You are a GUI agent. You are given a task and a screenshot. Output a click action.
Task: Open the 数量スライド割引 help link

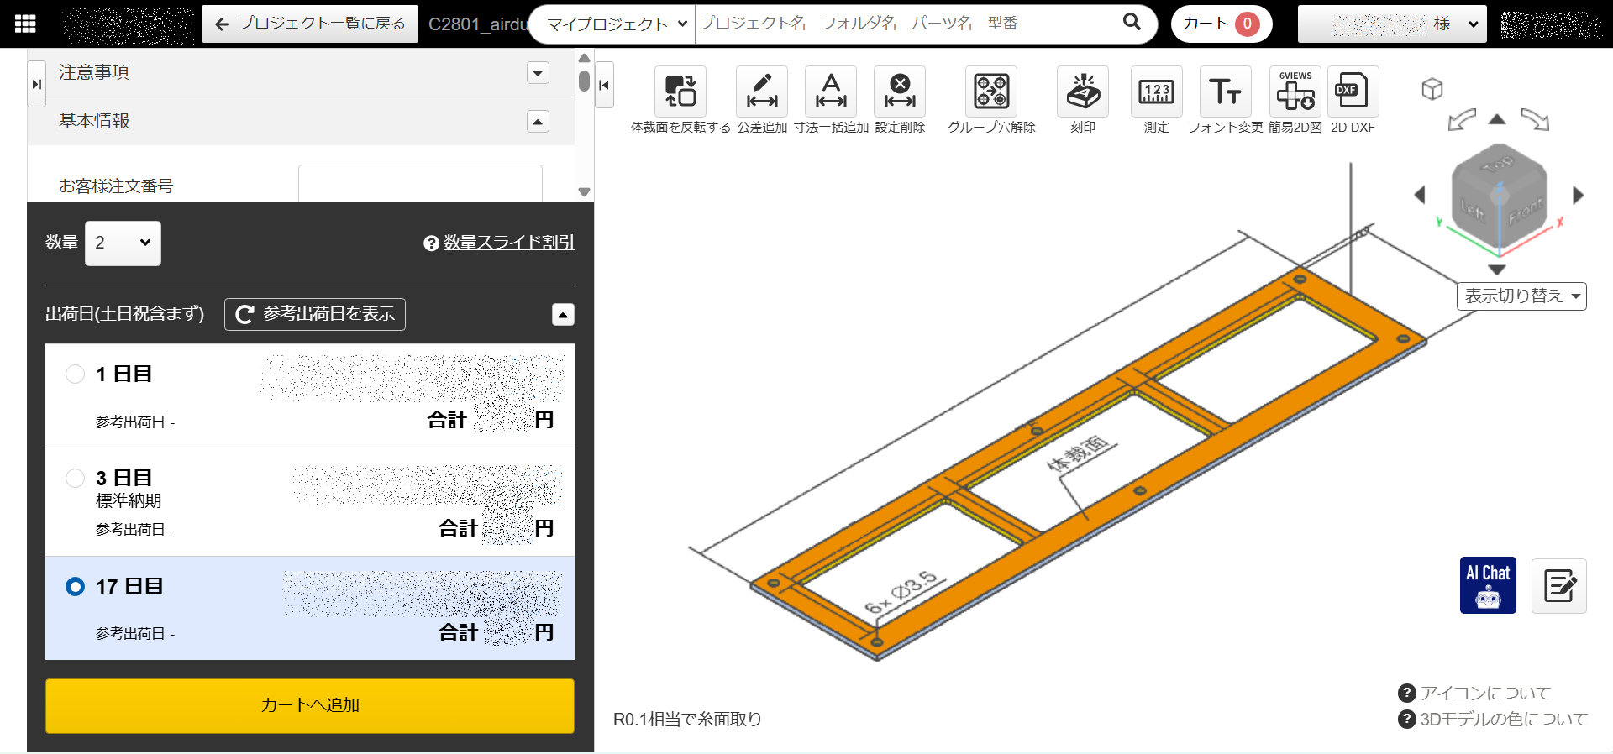[x=507, y=243]
